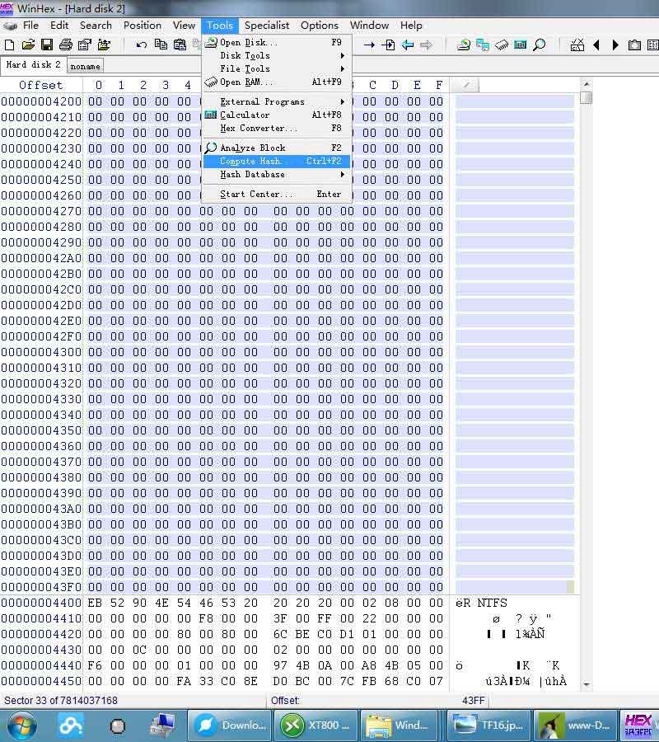This screenshot has width=659, height=742.
Task: Click the 43FF offset value in status bar
Action: click(x=473, y=700)
